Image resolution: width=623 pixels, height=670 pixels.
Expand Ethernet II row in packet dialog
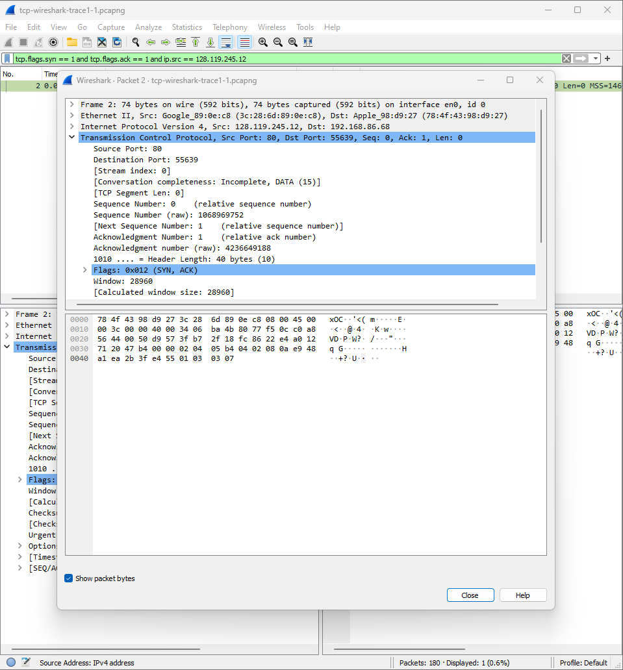click(72, 116)
